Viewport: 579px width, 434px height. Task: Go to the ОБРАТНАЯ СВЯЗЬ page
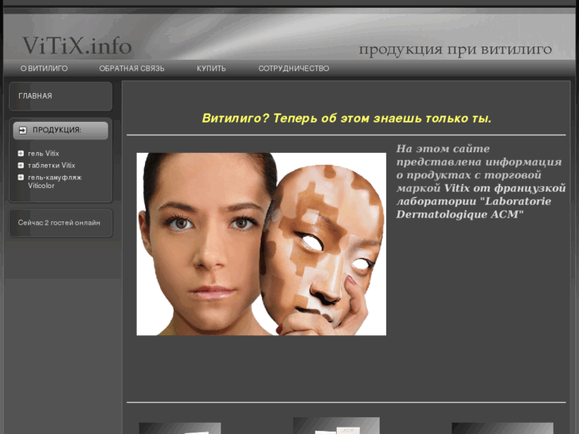[x=132, y=68]
